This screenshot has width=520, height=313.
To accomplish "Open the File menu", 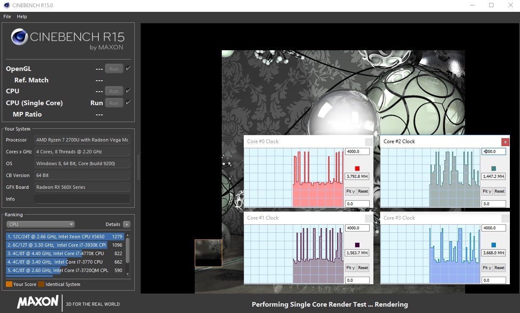I will 7,16.
